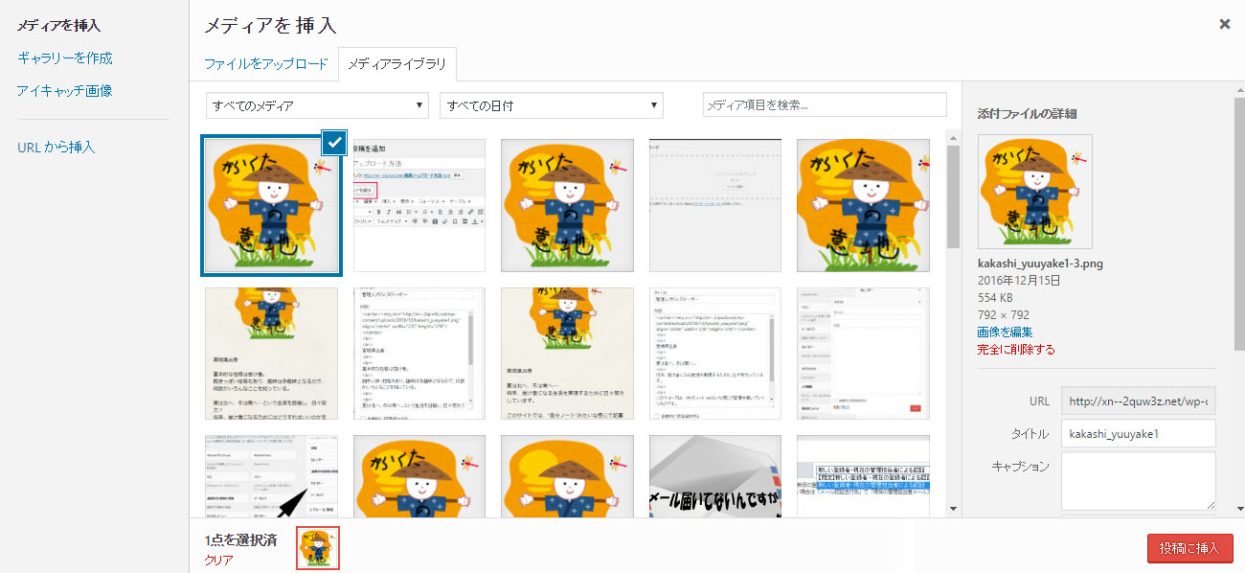Close the media insert dialog
Viewport: 1245px width, 573px height.
(1224, 24)
